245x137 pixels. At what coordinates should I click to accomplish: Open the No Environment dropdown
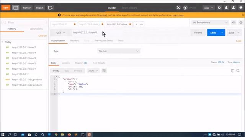coord(210,22)
